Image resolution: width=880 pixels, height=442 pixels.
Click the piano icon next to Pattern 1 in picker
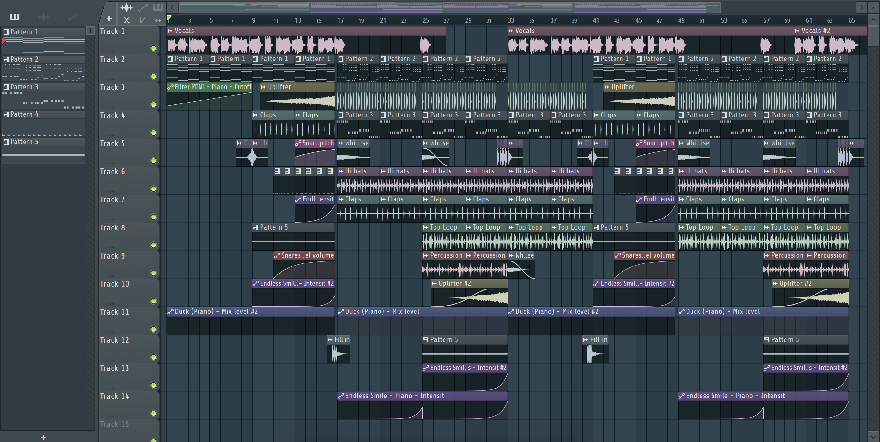[6, 32]
